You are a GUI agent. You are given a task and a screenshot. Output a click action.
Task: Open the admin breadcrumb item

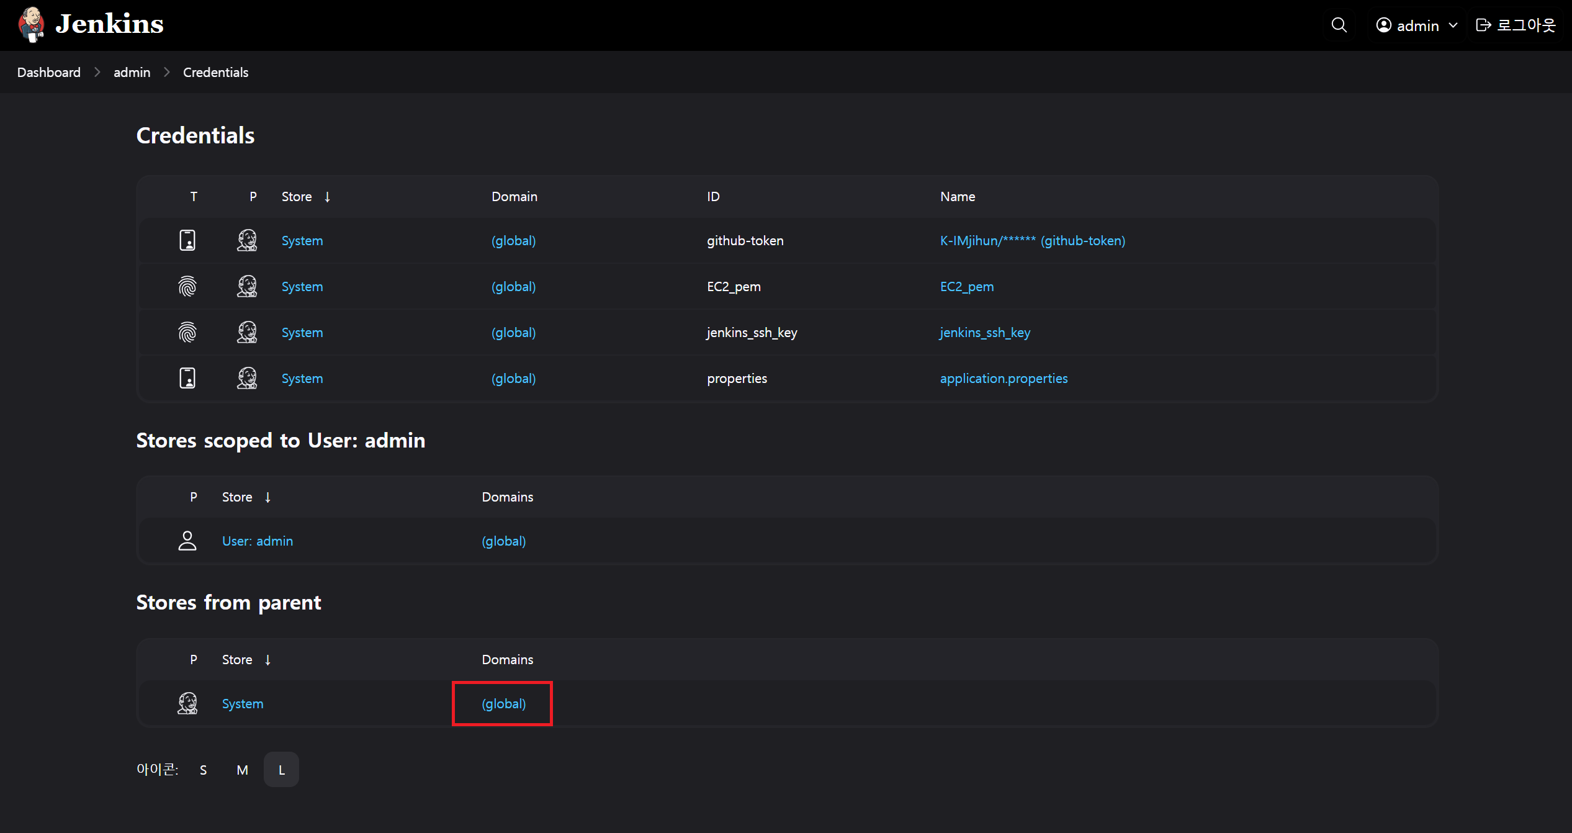pos(132,73)
